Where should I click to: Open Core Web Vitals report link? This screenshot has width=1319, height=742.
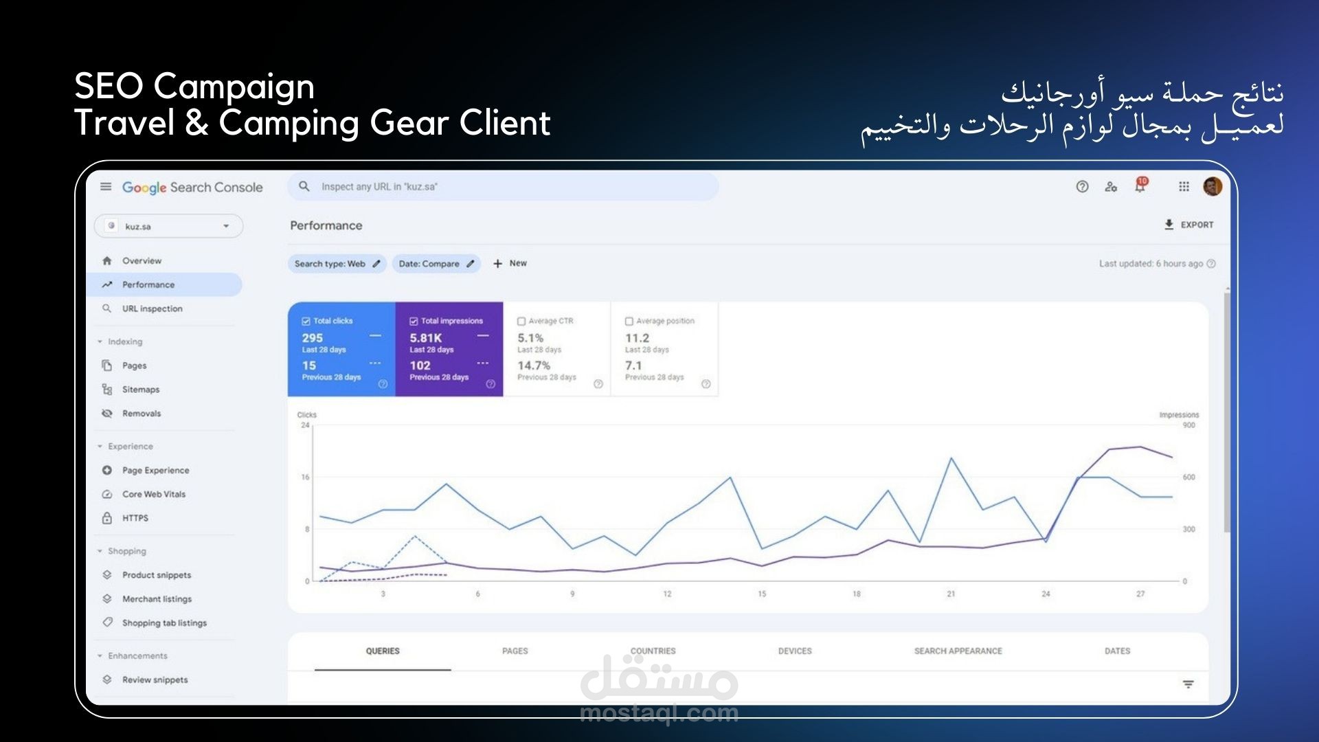point(154,494)
